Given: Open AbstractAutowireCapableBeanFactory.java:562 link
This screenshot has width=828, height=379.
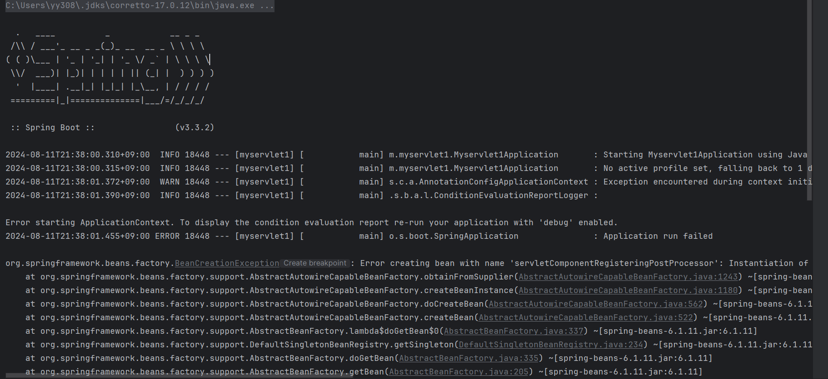Looking at the screenshot, I should click(x=596, y=304).
